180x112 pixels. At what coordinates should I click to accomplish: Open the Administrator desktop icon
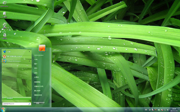tap(4, 4)
